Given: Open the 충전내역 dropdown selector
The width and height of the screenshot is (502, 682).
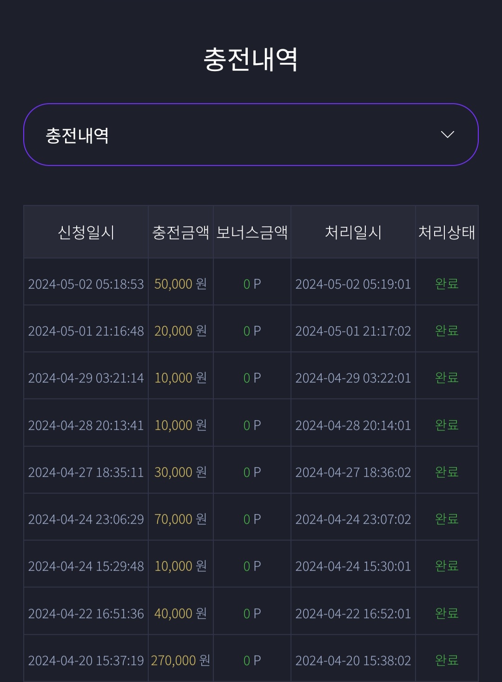Looking at the screenshot, I should [x=251, y=135].
